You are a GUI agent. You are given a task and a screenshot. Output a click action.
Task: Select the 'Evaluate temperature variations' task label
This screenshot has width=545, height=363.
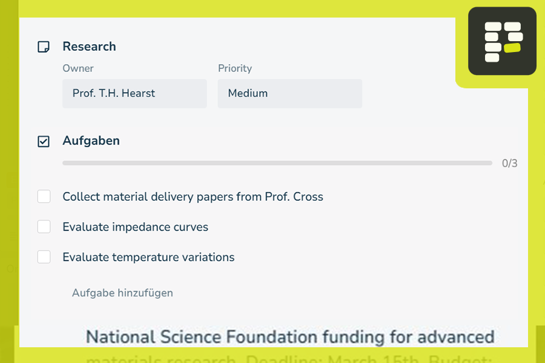click(x=148, y=257)
